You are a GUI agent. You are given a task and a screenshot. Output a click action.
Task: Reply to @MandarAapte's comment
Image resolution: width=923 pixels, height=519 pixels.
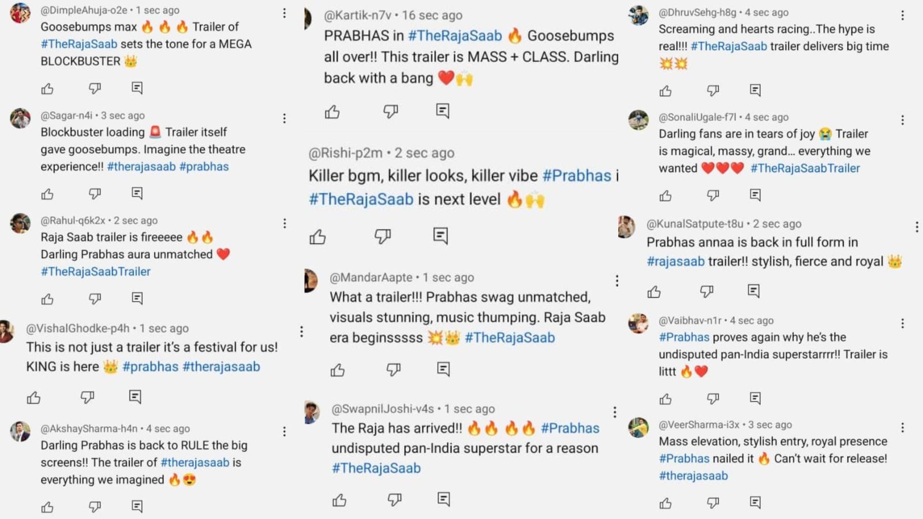(x=443, y=369)
